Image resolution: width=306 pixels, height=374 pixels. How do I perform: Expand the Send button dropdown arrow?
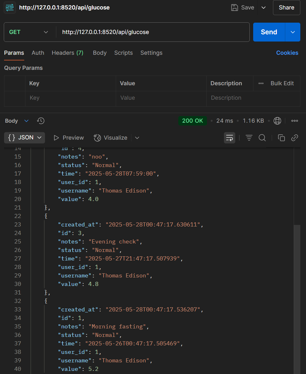293,32
